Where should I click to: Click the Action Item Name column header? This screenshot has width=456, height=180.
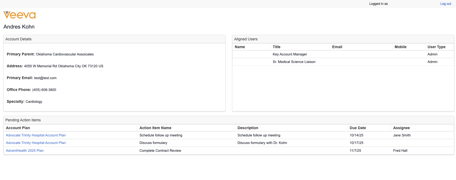(x=155, y=128)
